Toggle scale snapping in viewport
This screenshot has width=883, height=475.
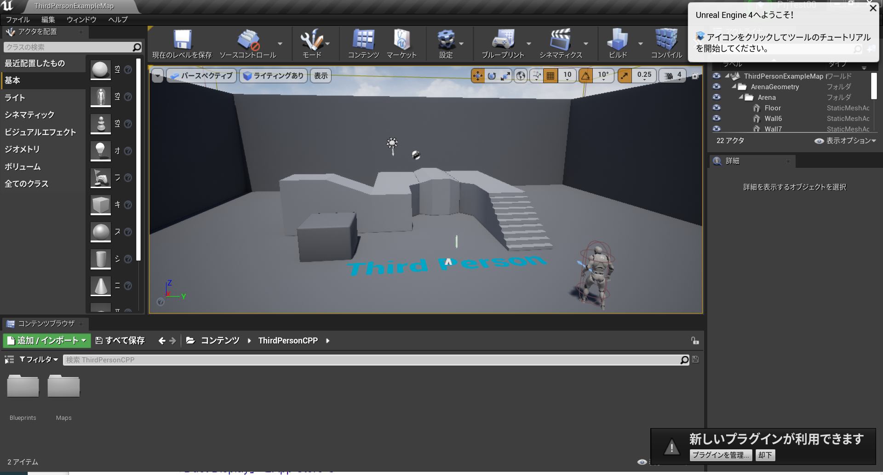coord(625,76)
